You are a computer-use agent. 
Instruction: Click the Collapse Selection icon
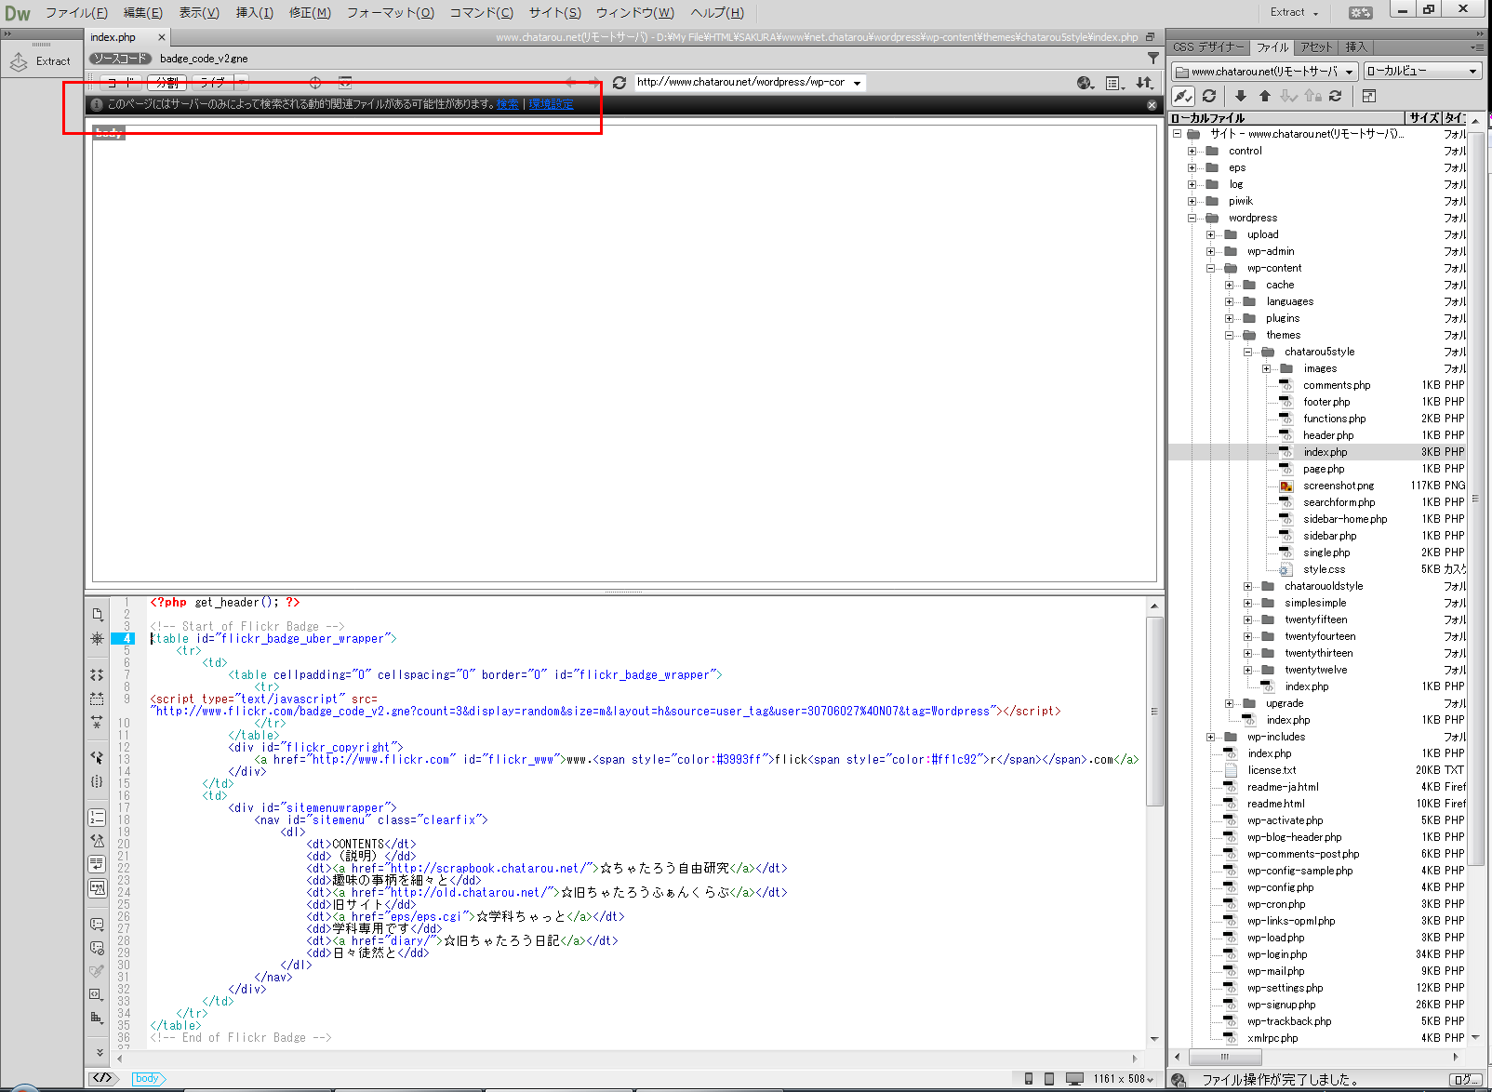(x=98, y=699)
